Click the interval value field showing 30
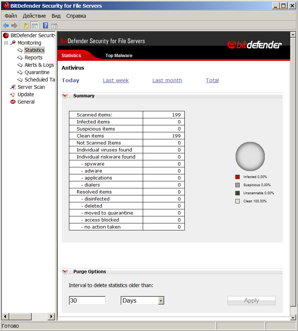Screen dimensions: 298x331 pyautogui.click(x=87, y=300)
